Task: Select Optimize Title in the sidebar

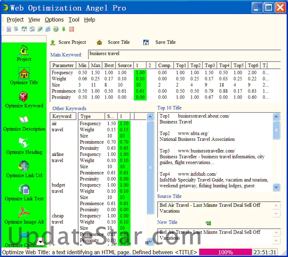Action: click(24, 76)
